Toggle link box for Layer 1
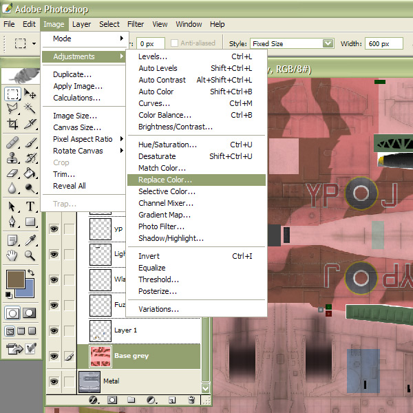This screenshot has height=413, width=413. point(70,330)
